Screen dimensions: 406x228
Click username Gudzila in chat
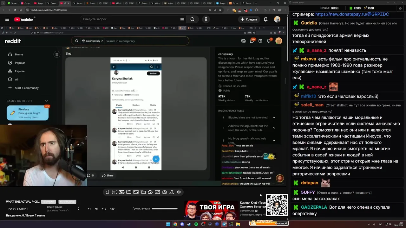pos(309,23)
